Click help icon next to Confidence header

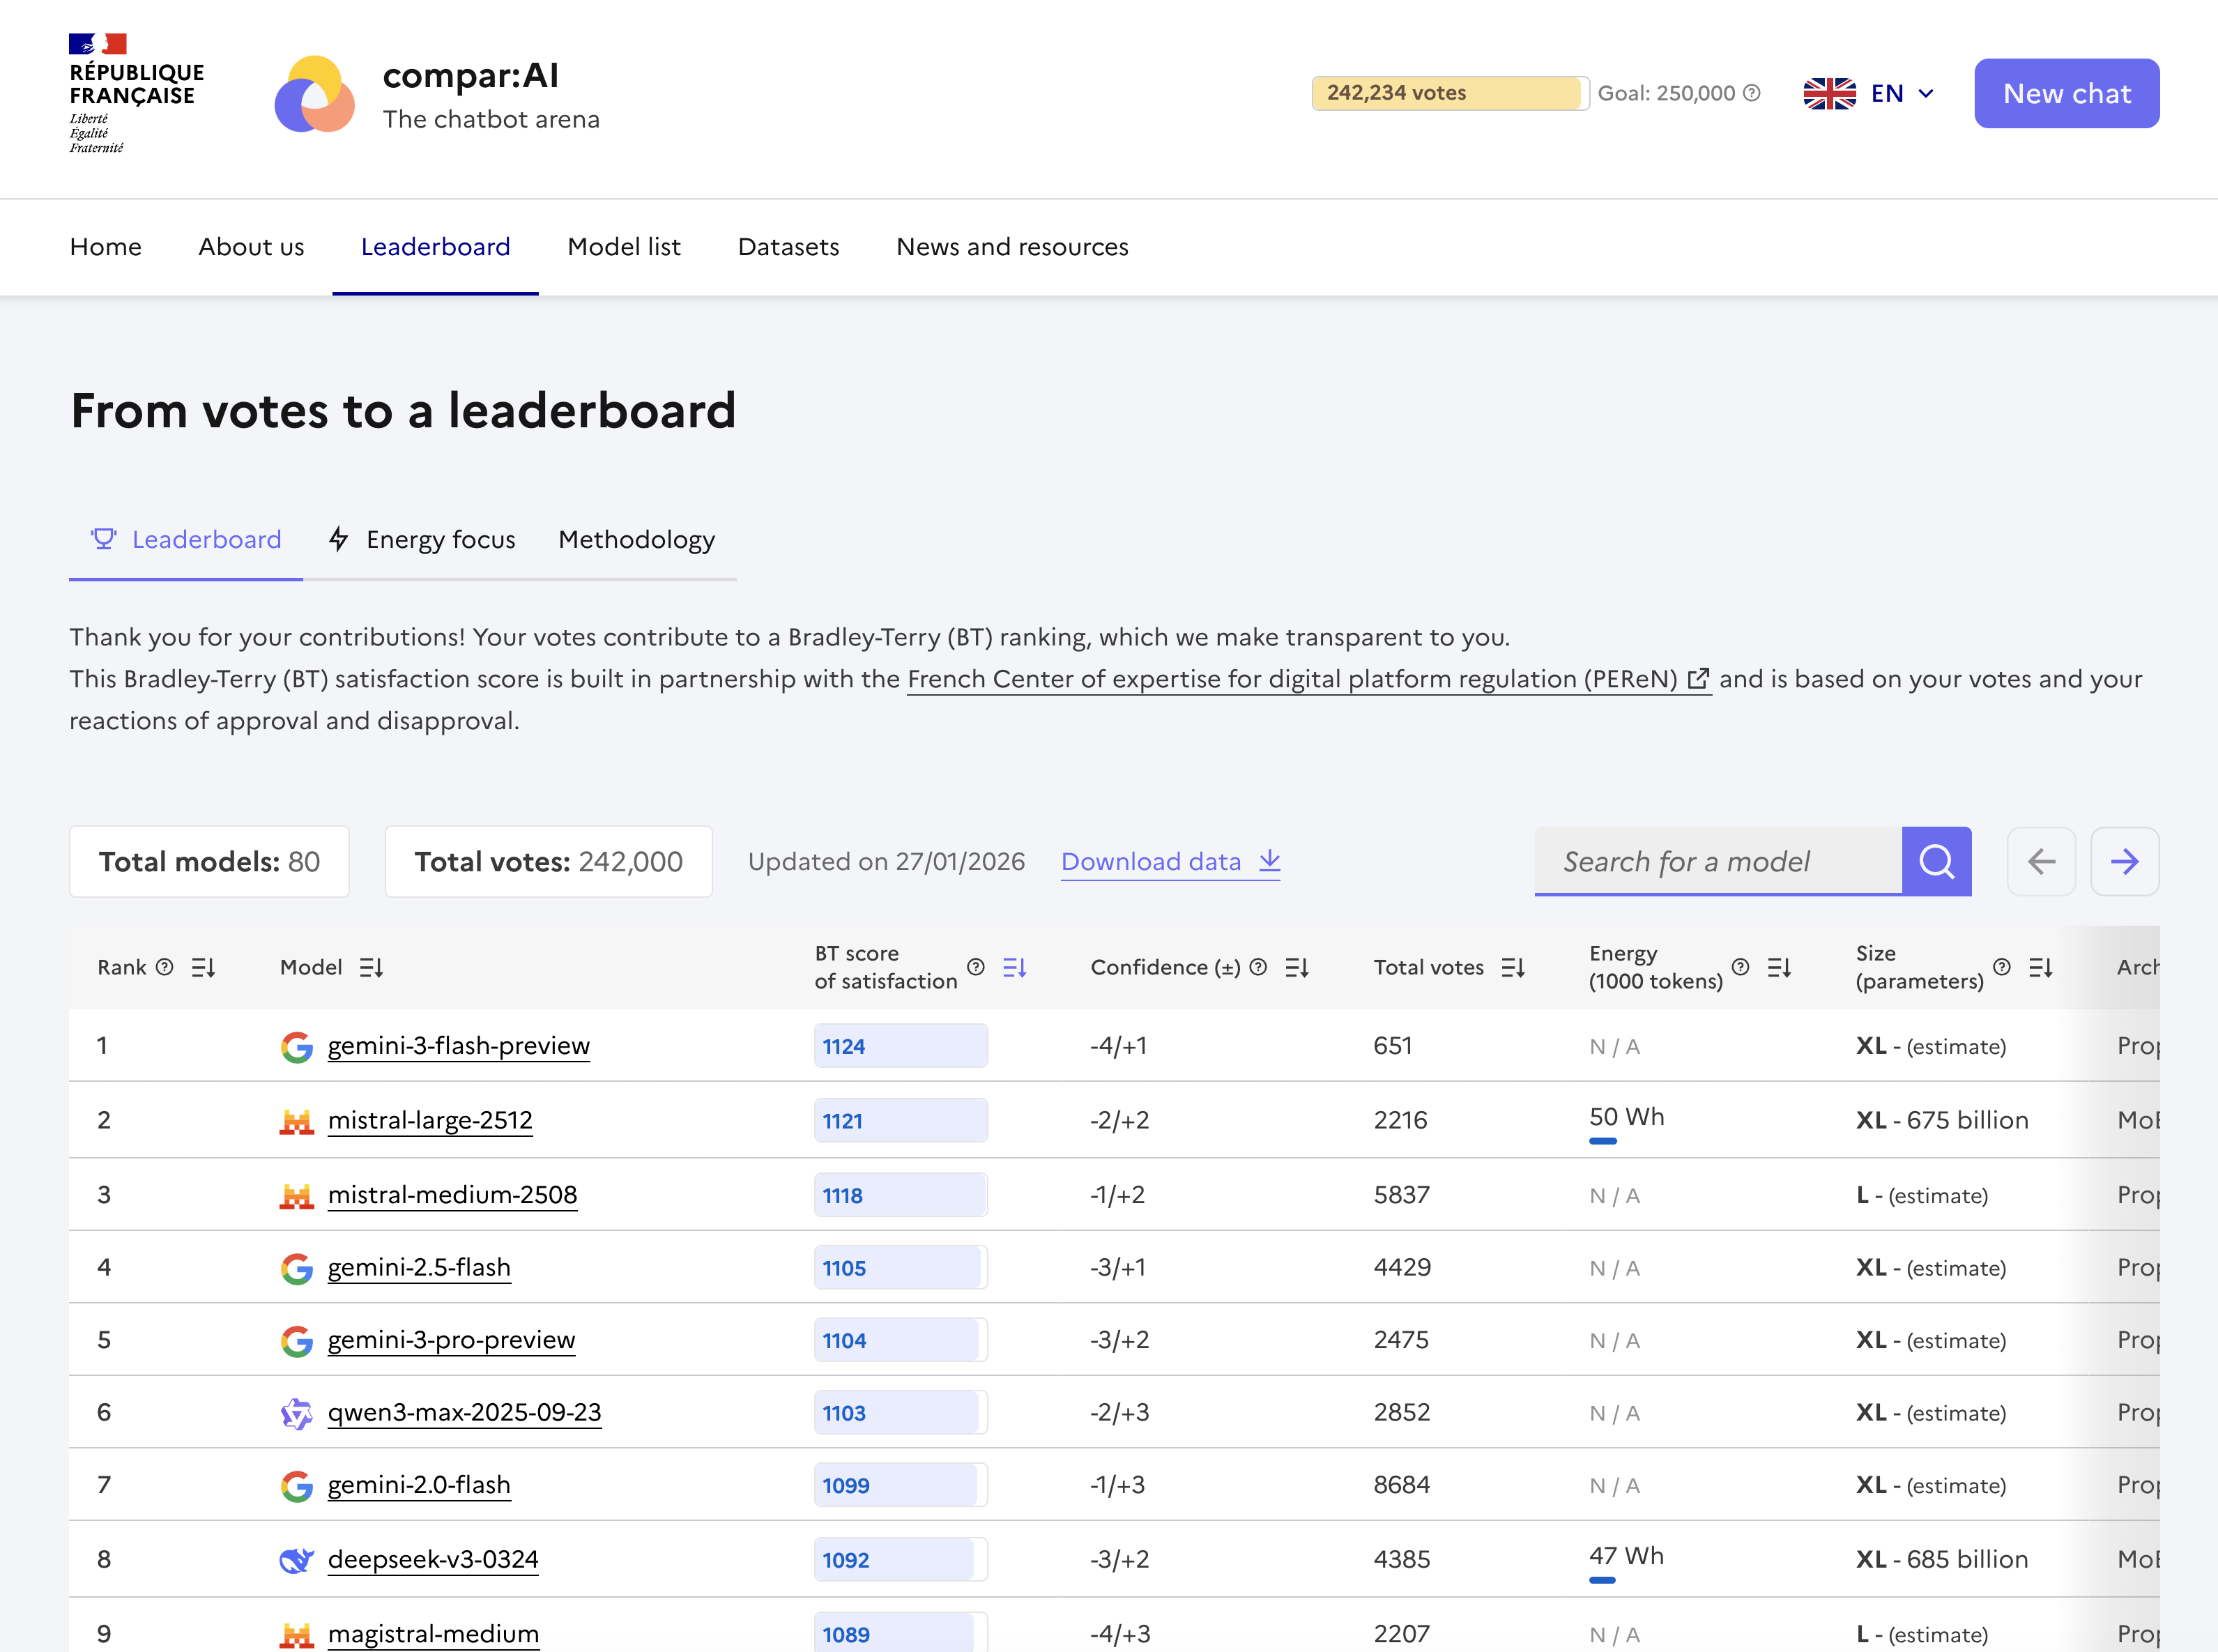tap(1259, 967)
